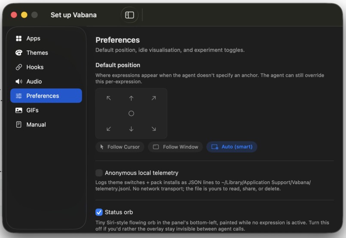The width and height of the screenshot is (346, 238).
Task: Open the Apps section
Action: (x=46, y=38)
